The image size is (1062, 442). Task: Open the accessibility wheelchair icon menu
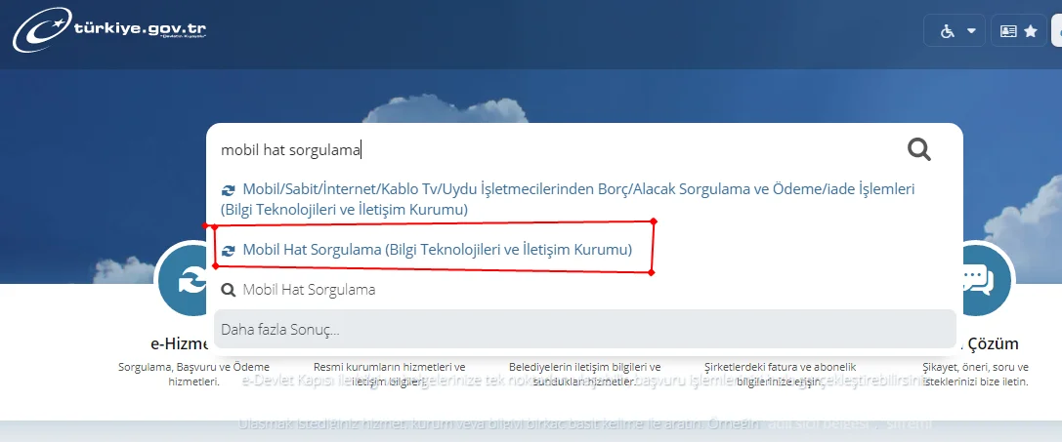pos(949,31)
